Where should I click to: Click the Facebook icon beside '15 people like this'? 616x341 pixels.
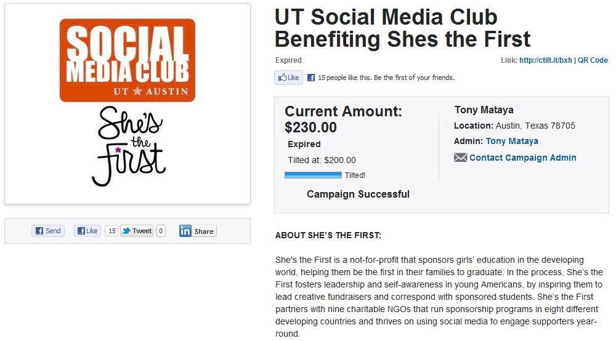[x=311, y=78]
